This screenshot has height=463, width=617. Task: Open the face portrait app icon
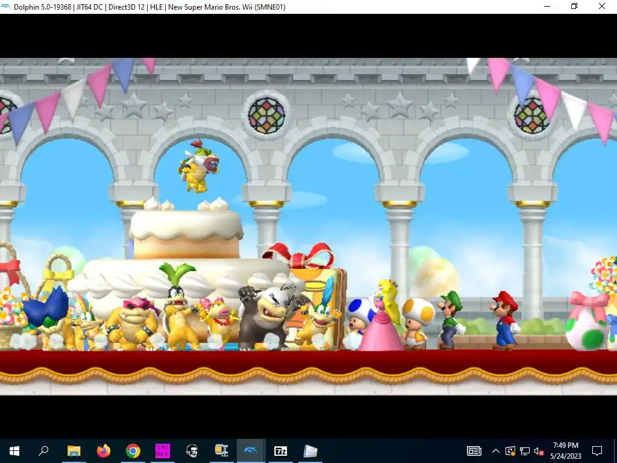192,451
